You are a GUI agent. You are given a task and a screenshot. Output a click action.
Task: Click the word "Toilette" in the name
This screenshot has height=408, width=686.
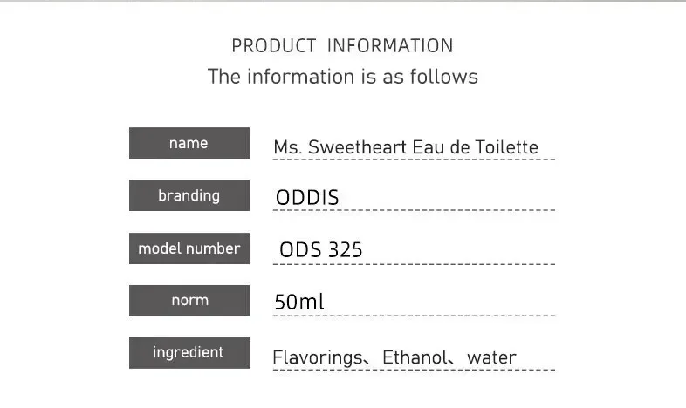tap(507, 147)
